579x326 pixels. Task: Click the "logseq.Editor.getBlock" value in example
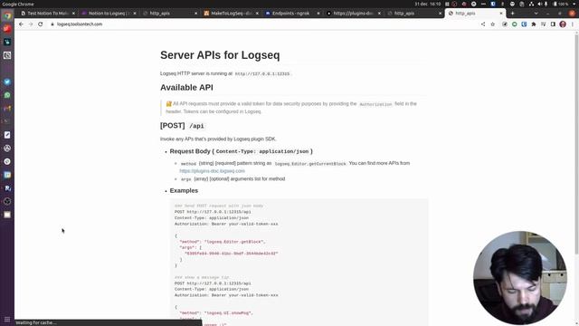coord(234,242)
